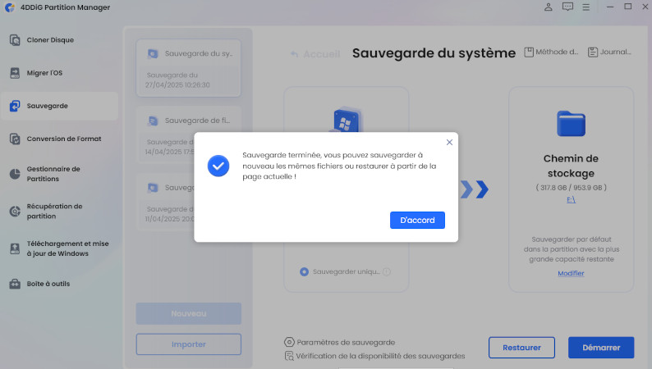The image size is (652, 369).
Task: Click the storage path folder icon
Action: (571, 123)
